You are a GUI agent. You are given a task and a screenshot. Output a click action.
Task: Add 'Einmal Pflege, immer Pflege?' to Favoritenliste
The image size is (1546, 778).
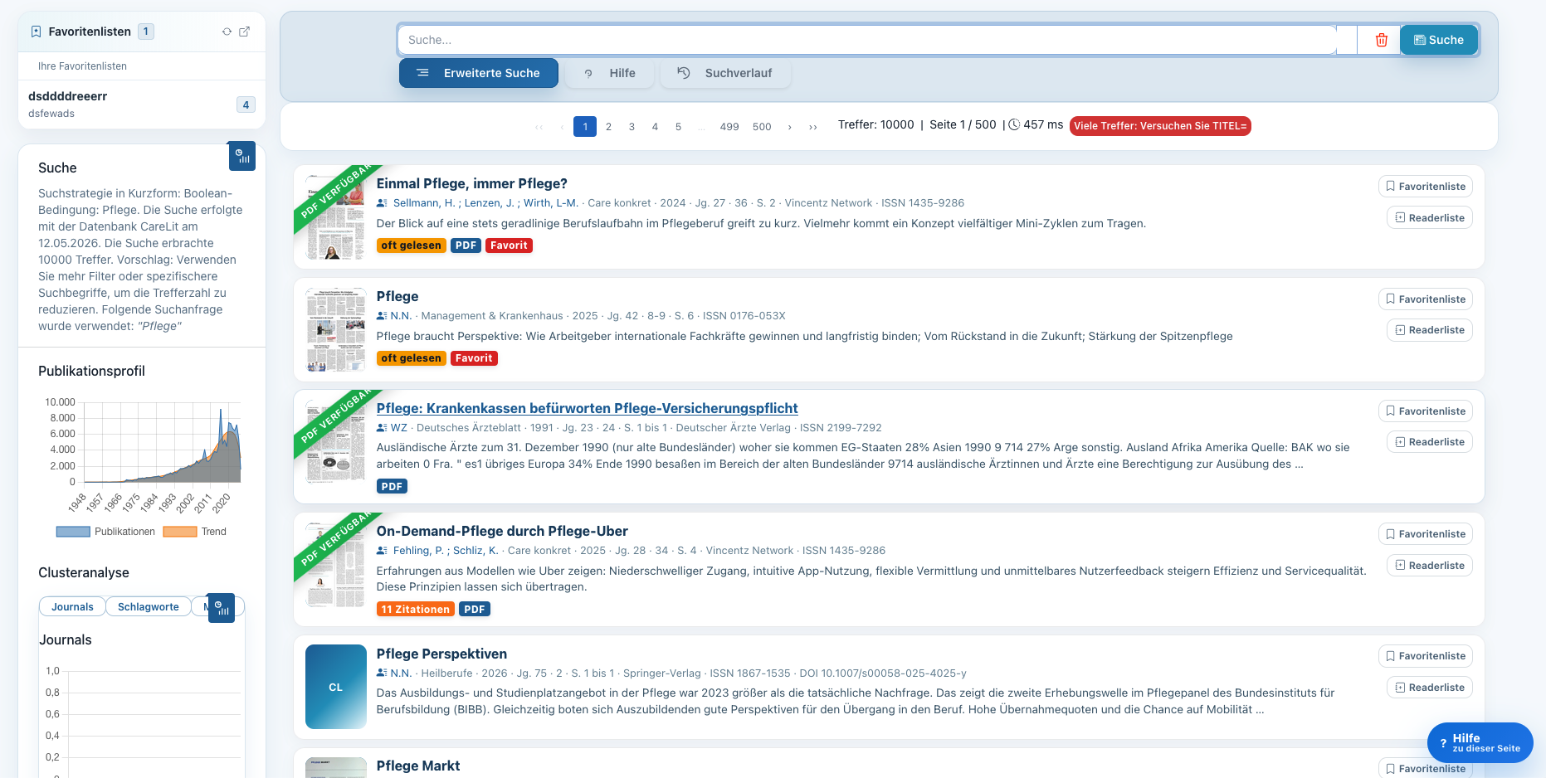pos(1426,187)
